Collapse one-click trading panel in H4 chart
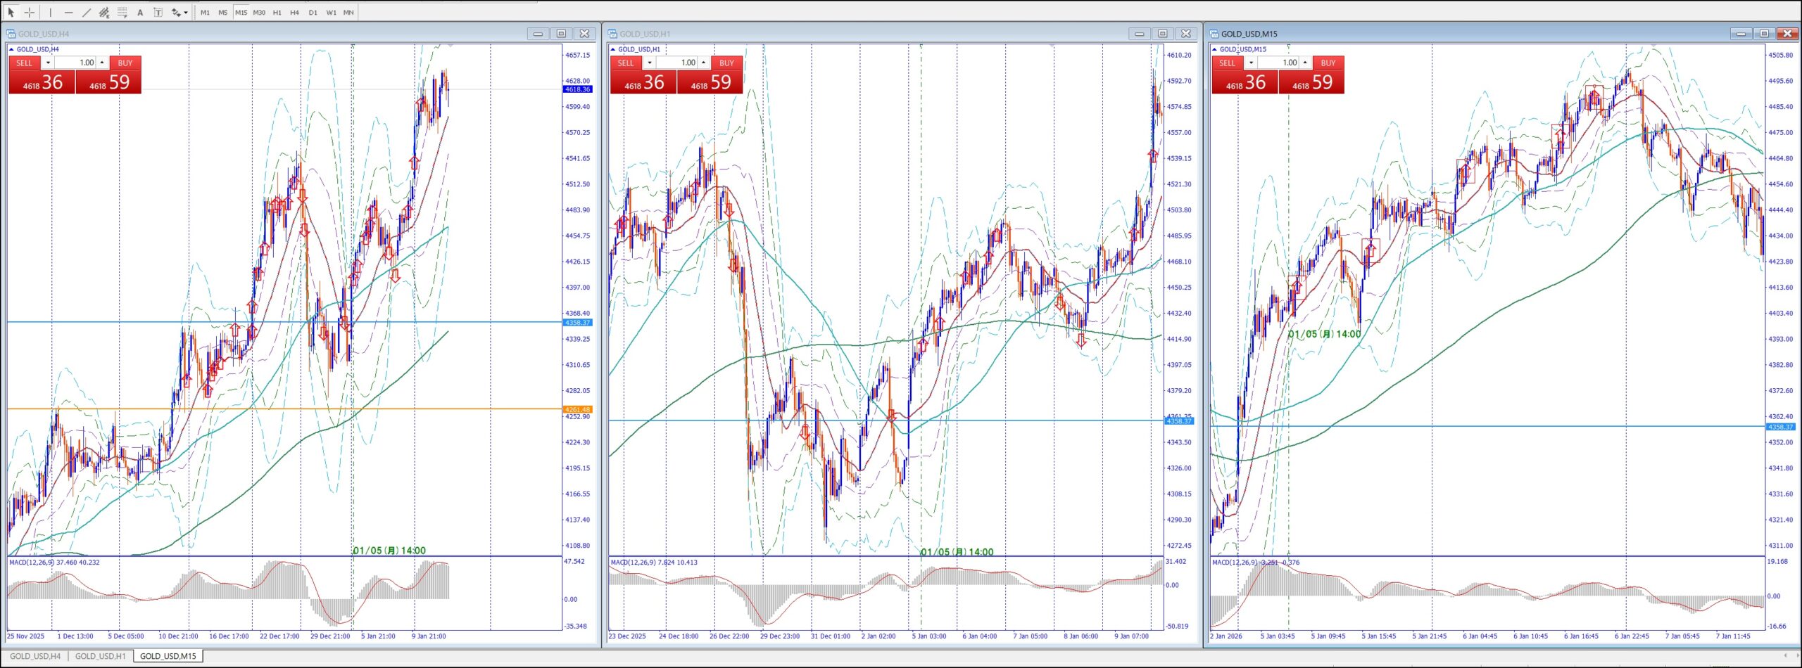The image size is (1802, 668). pos(11,49)
